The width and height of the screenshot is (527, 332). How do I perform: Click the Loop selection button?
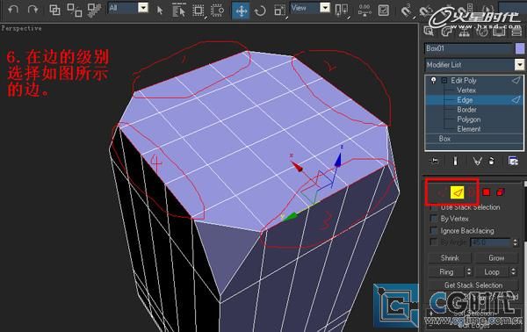(x=492, y=272)
